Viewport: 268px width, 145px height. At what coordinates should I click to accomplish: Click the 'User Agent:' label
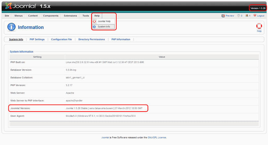coord(17,116)
